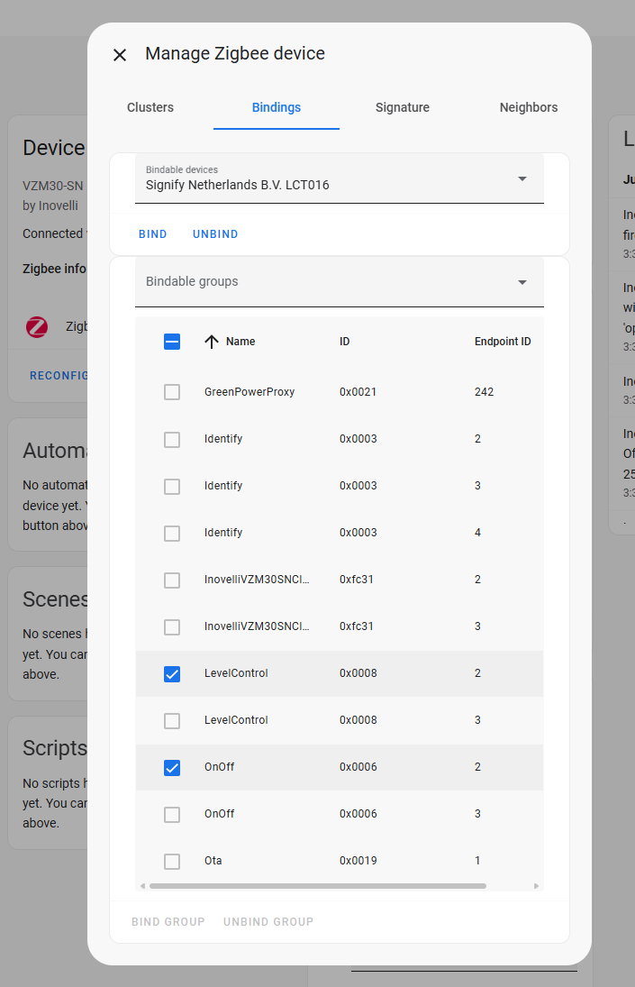635x987 pixels.
Task: Click the UNBIND button
Action: (215, 234)
